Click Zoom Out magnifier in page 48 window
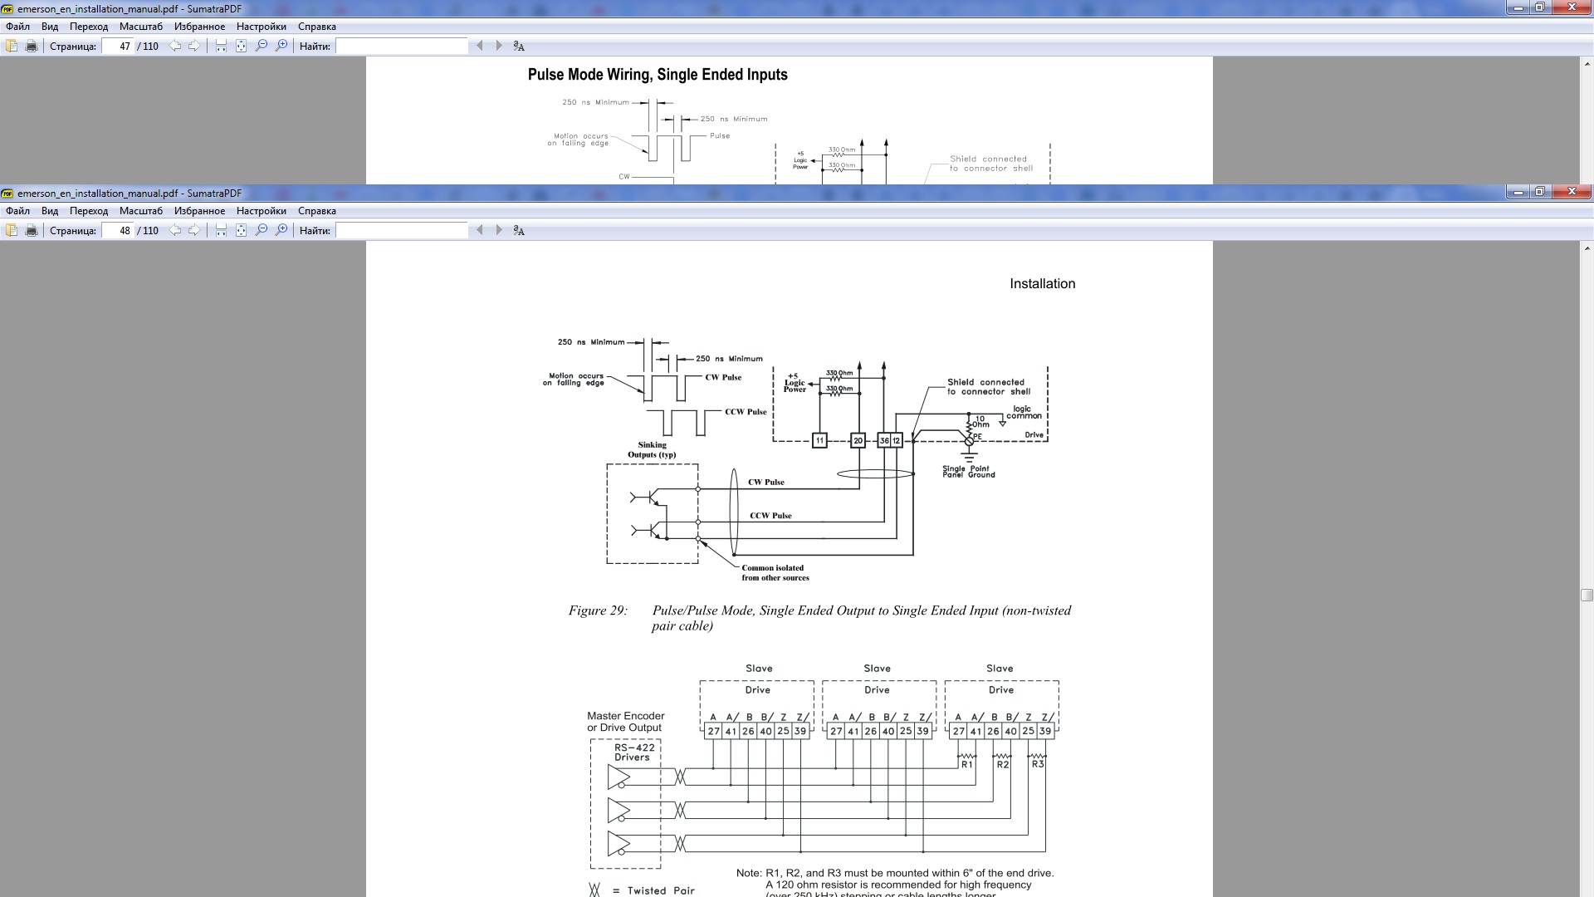The image size is (1594, 897). coord(262,230)
